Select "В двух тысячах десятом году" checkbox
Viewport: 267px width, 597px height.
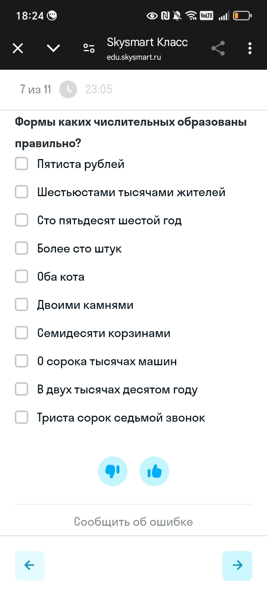[22, 389]
